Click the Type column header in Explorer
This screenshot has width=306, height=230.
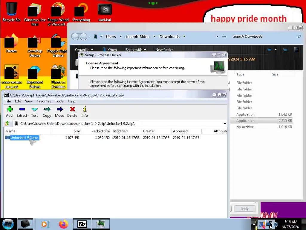pyautogui.click(x=240, y=74)
